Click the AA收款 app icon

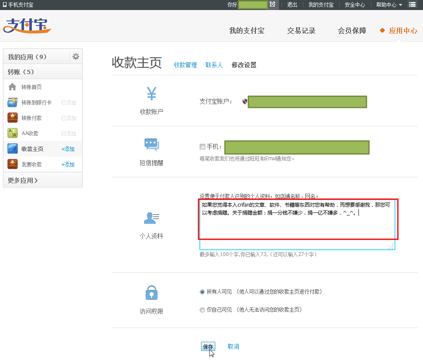coord(13,133)
